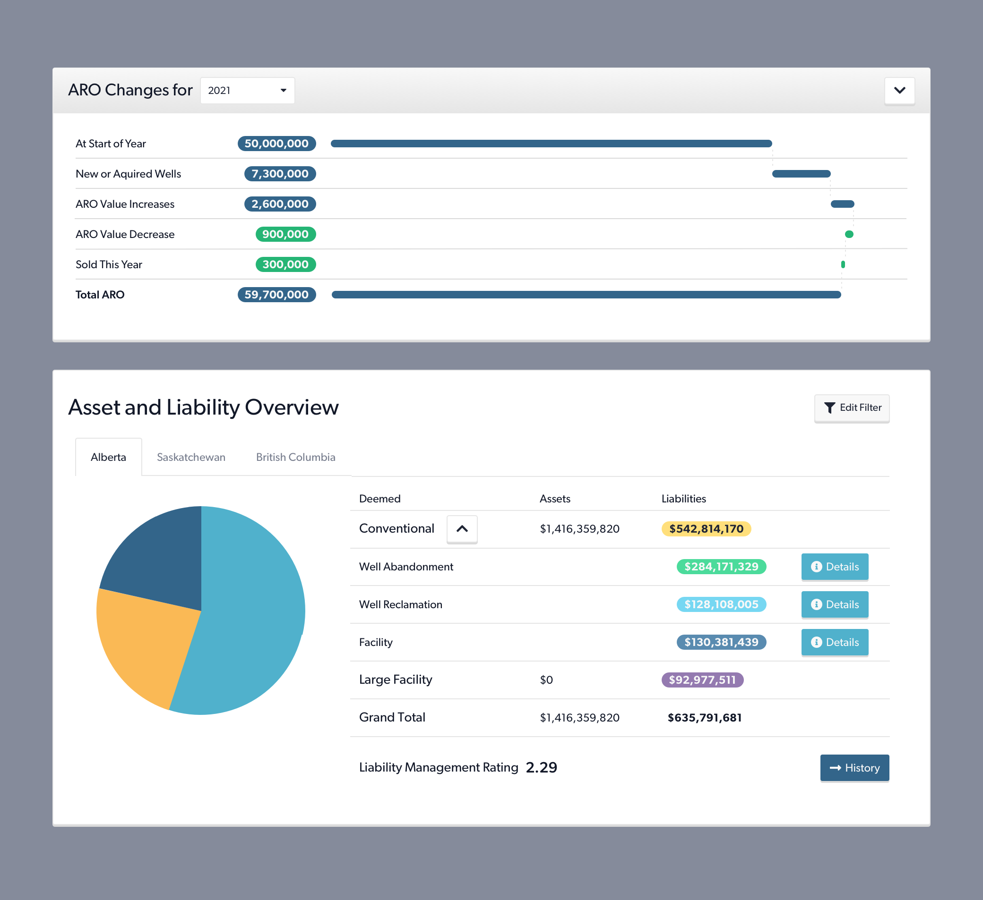Image resolution: width=983 pixels, height=900 pixels.
Task: Collapse the Conventional row expander
Action: click(x=462, y=529)
